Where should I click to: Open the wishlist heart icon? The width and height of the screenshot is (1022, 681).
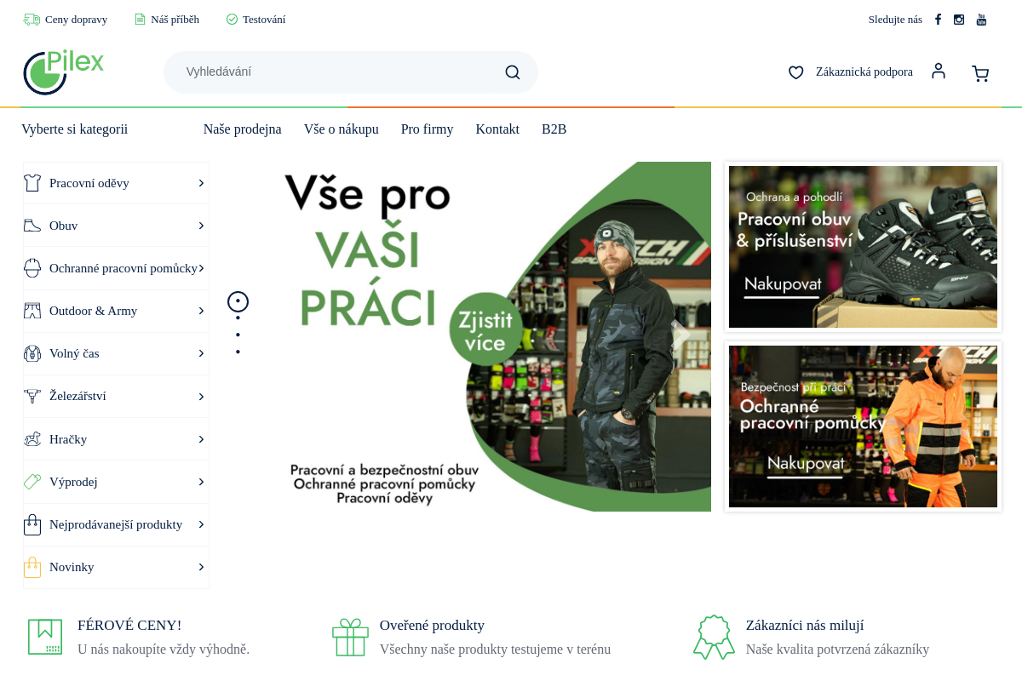coord(795,72)
